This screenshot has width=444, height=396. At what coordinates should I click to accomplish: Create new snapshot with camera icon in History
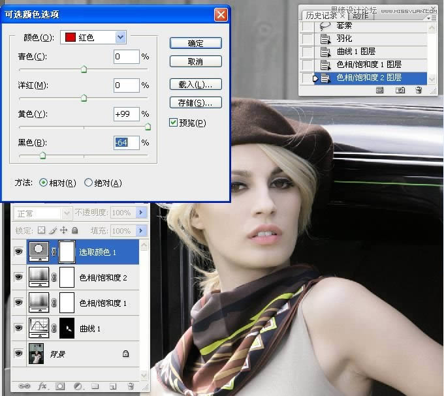click(400, 91)
